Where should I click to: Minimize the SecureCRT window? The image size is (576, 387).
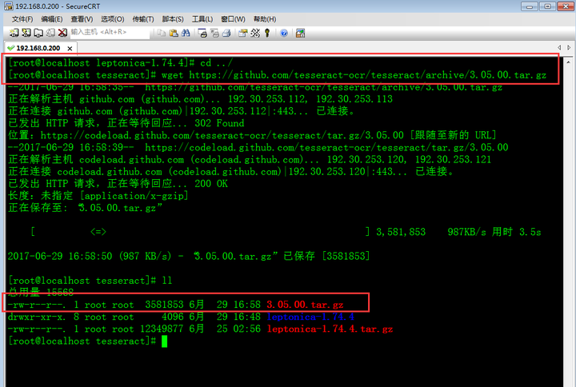click(530, 6)
